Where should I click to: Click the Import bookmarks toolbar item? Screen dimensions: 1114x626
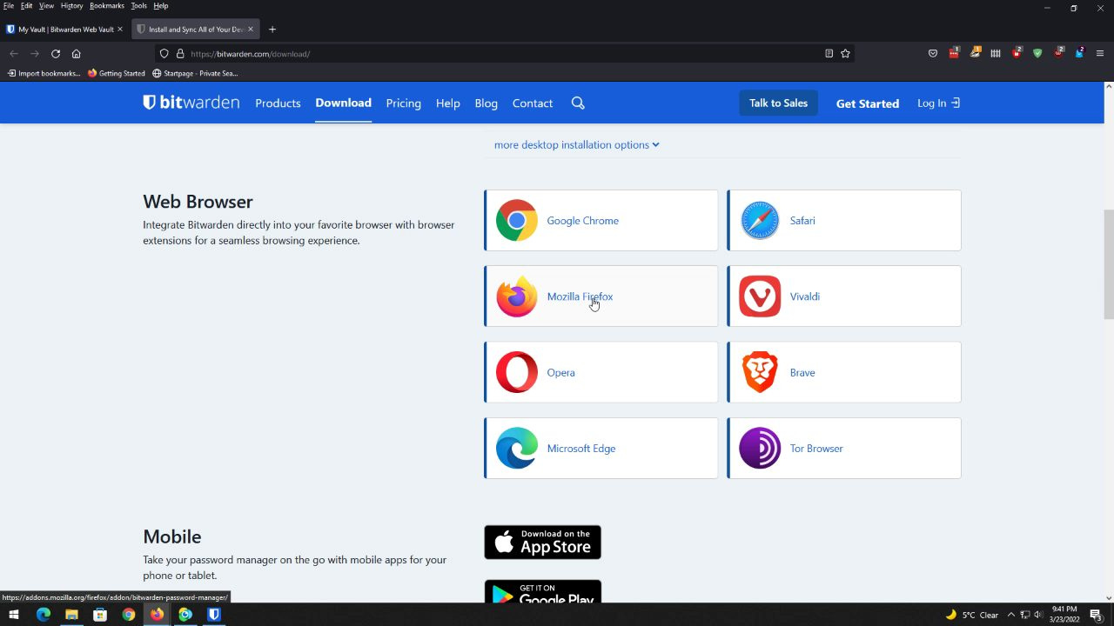click(44, 74)
